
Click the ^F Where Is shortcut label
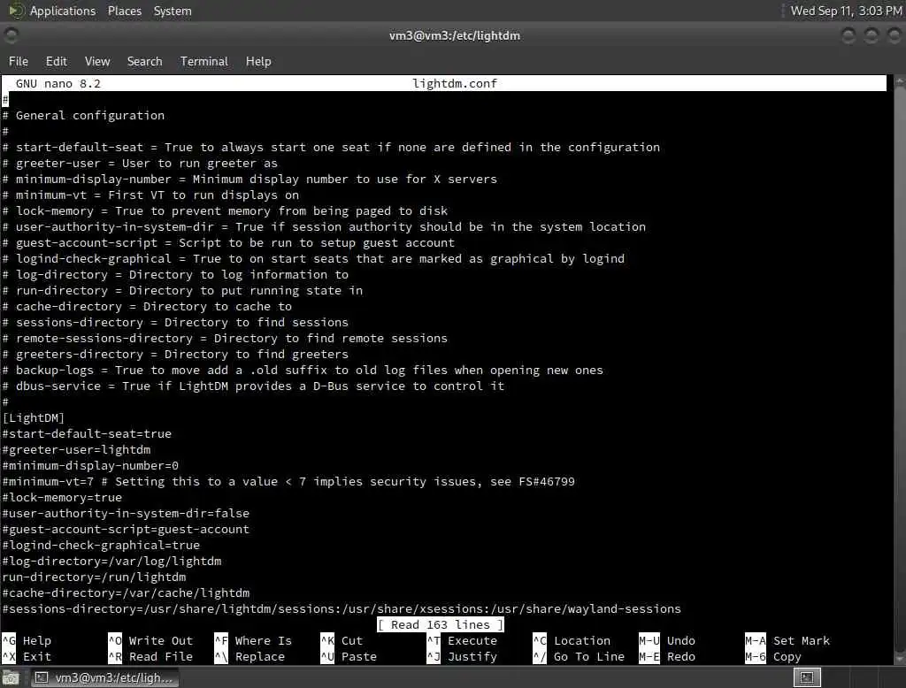[253, 640]
